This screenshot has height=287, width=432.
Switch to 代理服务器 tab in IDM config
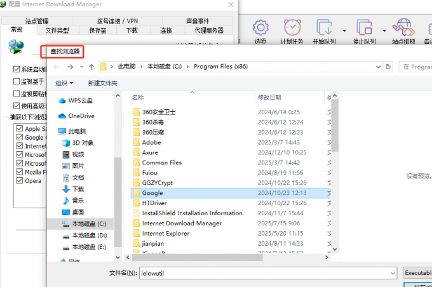point(209,30)
